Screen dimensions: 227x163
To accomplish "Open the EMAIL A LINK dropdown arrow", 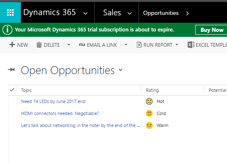I will click(x=126, y=45).
